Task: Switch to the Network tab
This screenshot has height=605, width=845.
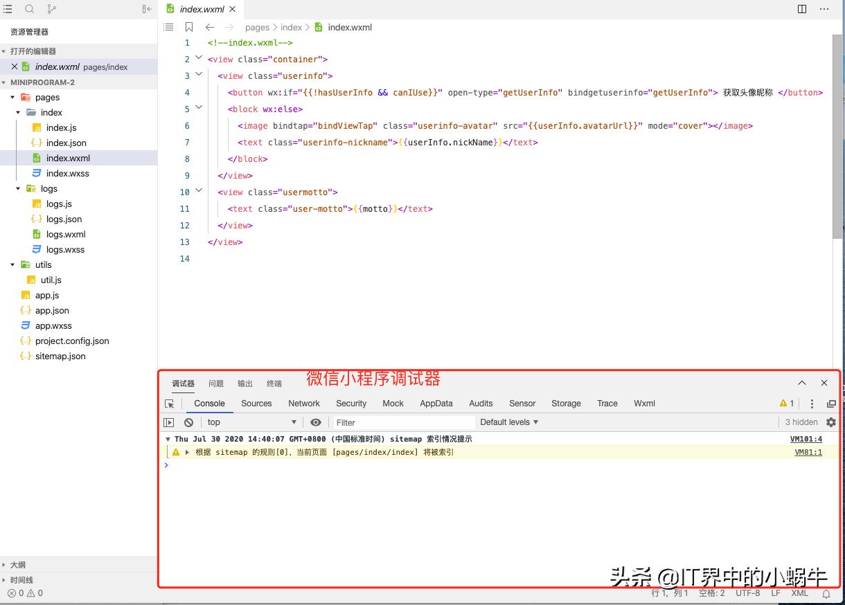Action: pos(304,404)
